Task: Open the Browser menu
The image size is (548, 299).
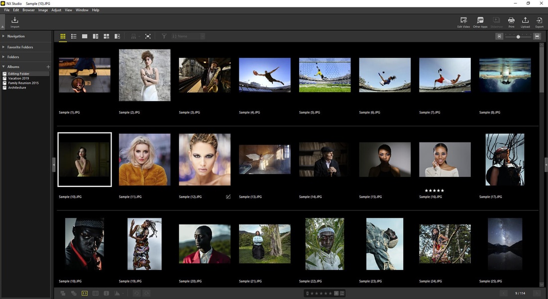Action: (x=28, y=10)
